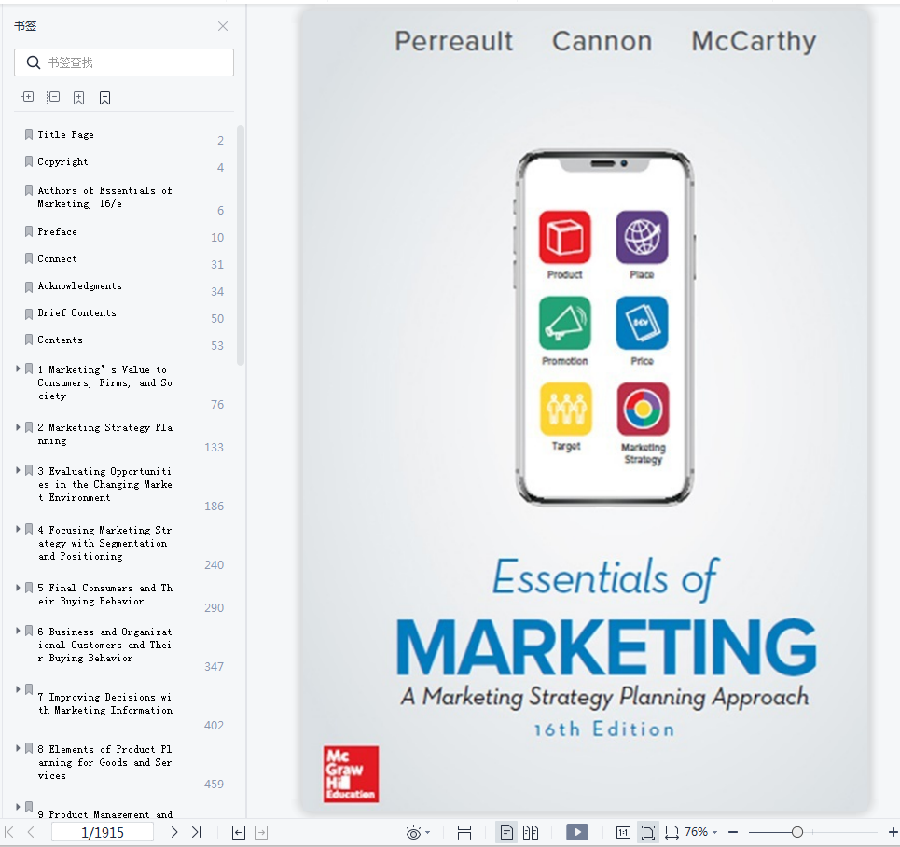Image resolution: width=900 pixels, height=847 pixels.
Task: Click the page zoom fit icon before 76%
Action: [x=672, y=832]
